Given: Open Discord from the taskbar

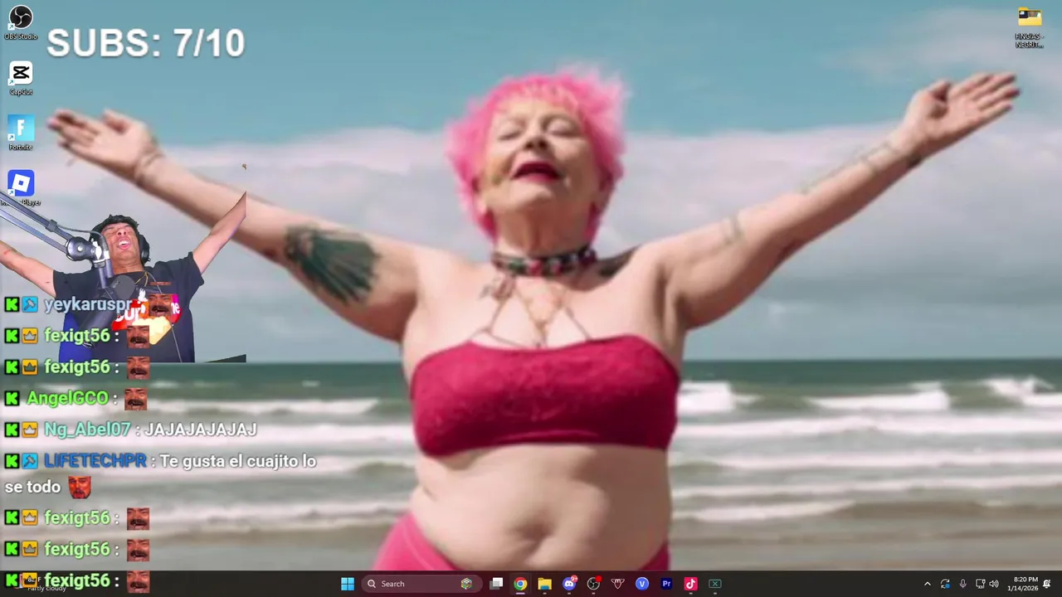Looking at the screenshot, I should click(x=569, y=584).
